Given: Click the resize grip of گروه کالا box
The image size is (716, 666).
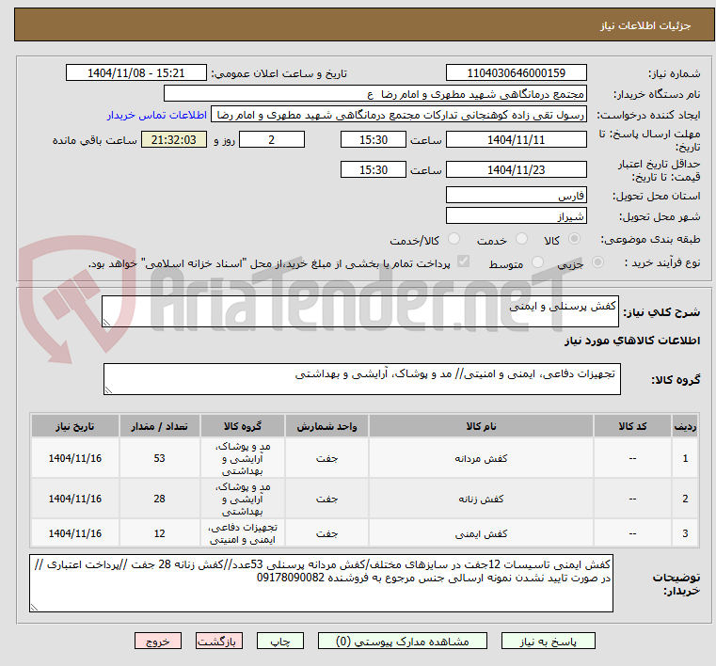Looking at the screenshot, I should point(109,389).
